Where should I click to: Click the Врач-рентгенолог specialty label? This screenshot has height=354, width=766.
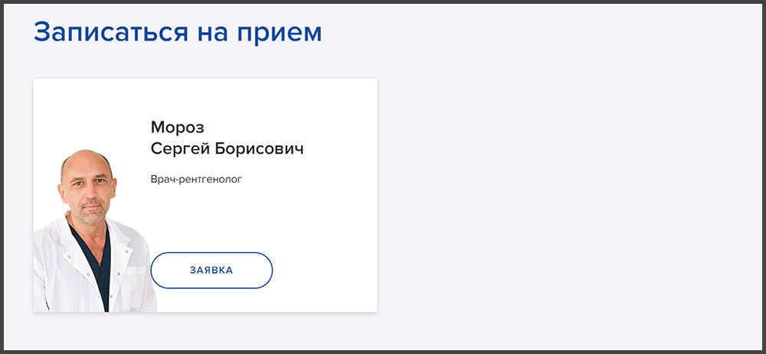(x=197, y=180)
